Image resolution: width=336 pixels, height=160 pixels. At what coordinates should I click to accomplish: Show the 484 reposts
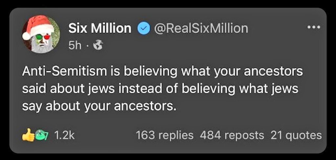[x=231, y=135]
